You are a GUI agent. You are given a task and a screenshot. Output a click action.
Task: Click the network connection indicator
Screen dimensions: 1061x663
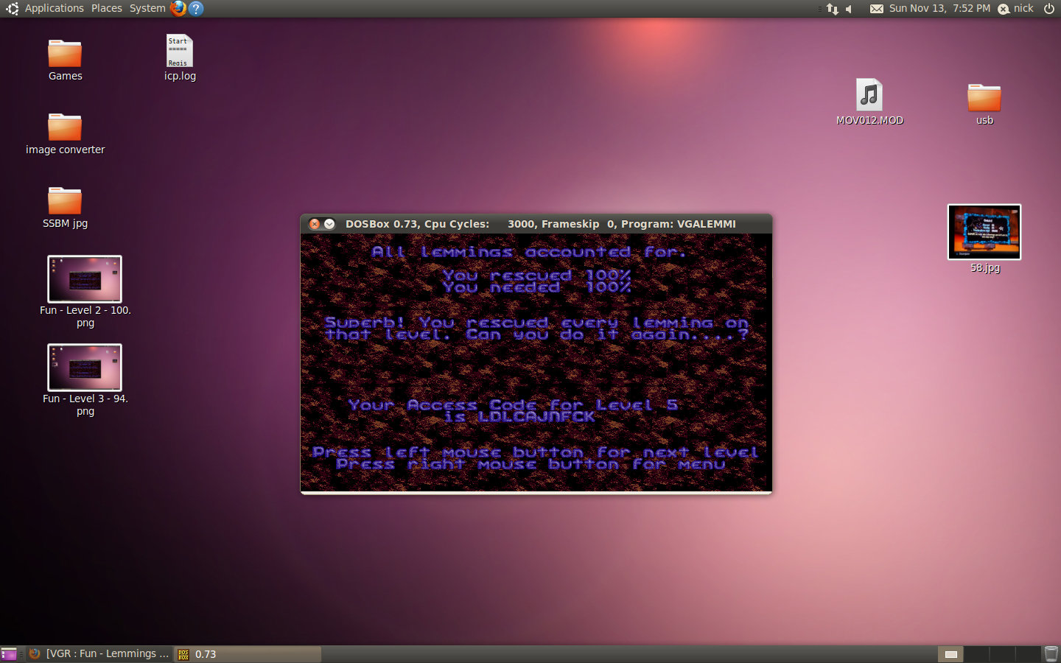tap(833, 9)
